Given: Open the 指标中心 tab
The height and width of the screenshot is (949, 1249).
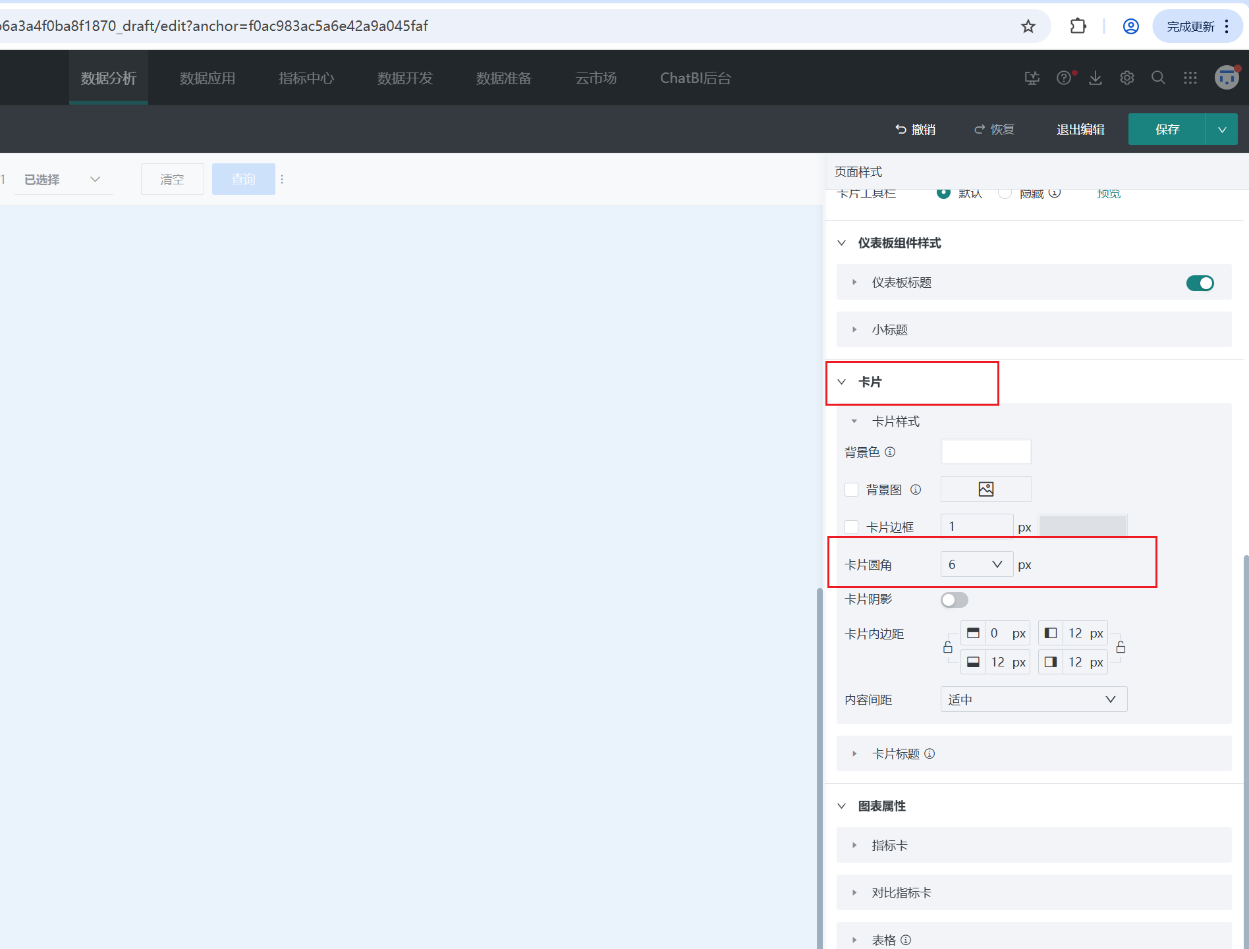Looking at the screenshot, I should 306,78.
